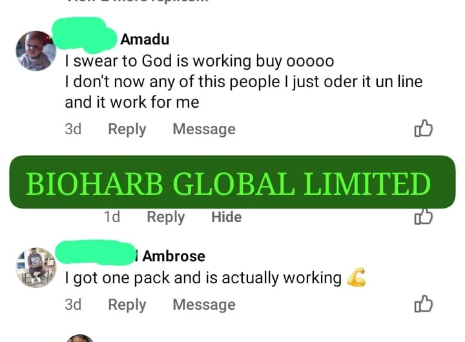Open Amadu's baby profile picture
The image size is (465, 342).
(x=36, y=51)
